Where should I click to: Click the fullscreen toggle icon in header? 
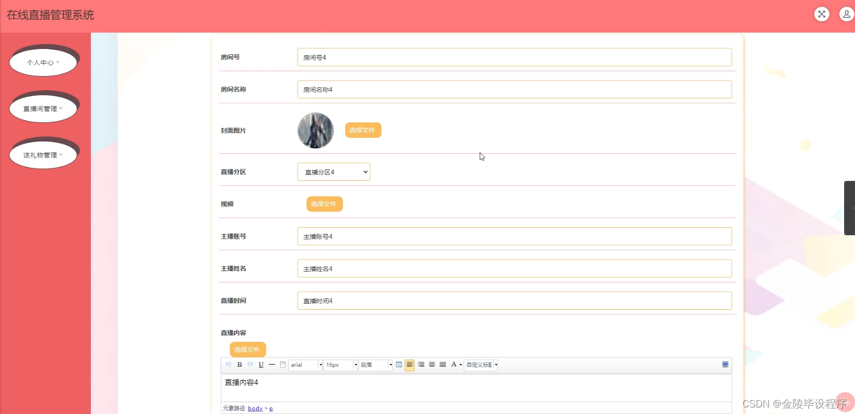[x=822, y=14]
